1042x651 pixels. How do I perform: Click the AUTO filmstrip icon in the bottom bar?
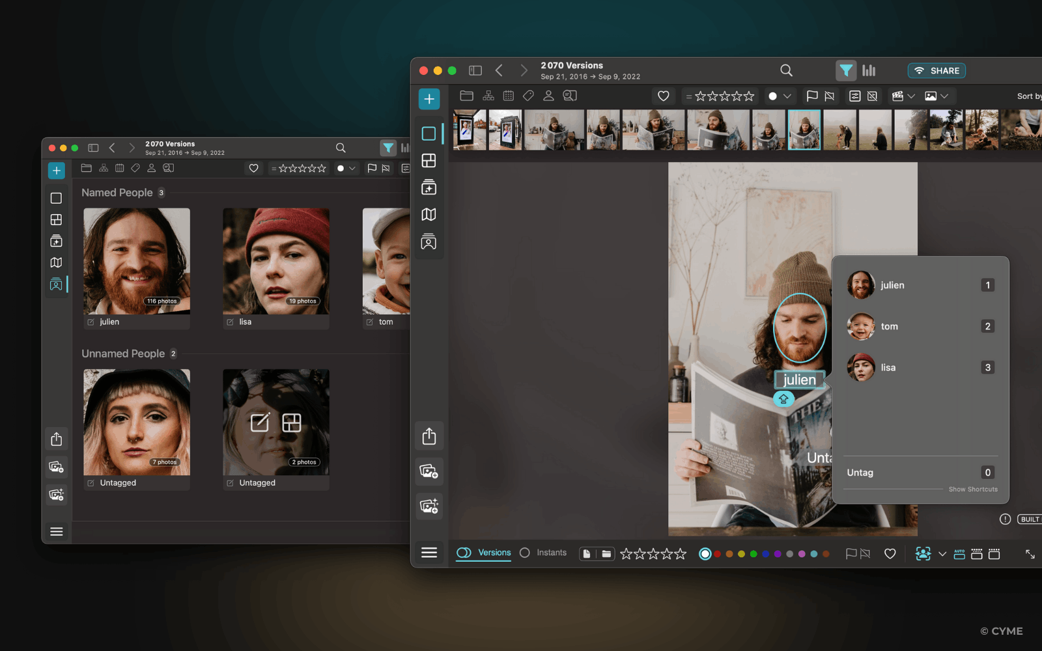click(959, 554)
